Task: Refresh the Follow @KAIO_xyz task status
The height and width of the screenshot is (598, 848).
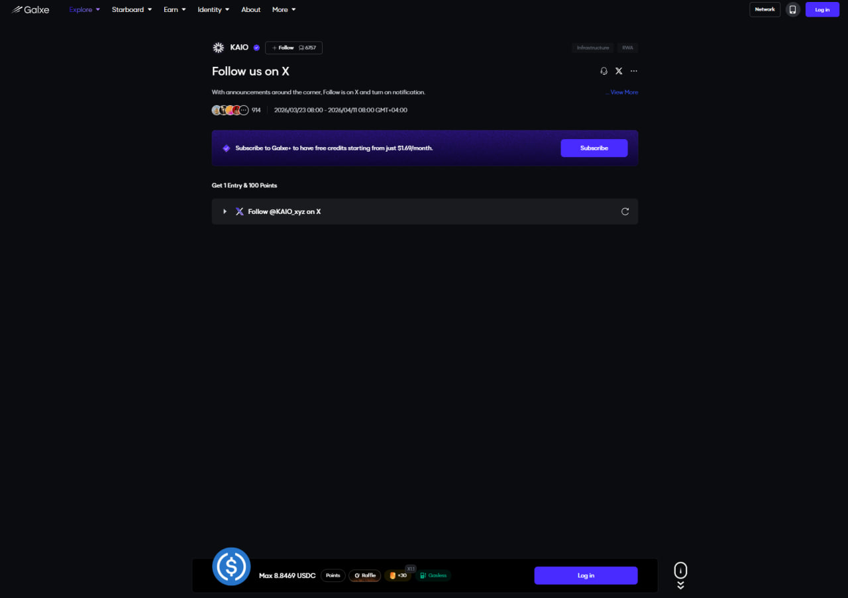Action: 625,211
